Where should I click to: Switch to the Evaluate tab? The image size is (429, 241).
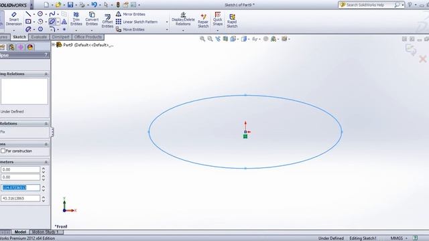click(39, 37)
